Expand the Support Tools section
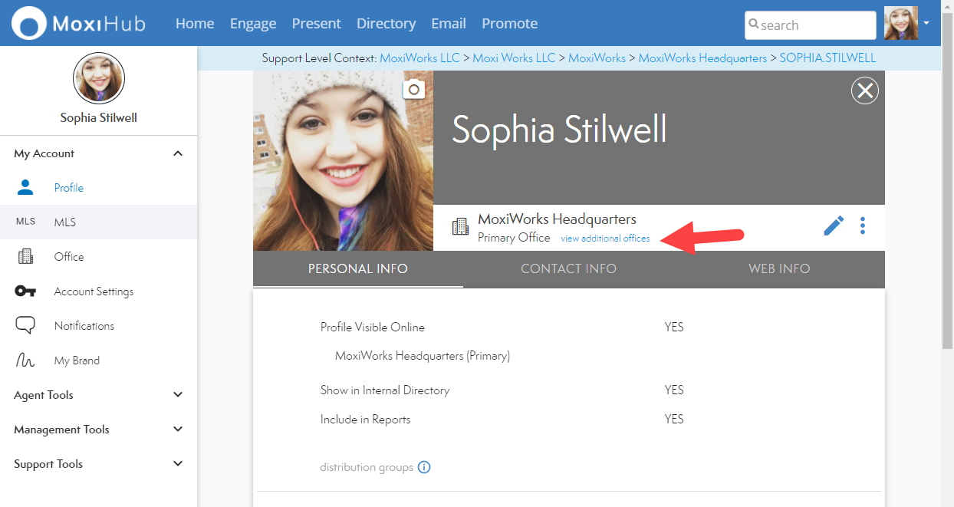The height and width of the screenshot is (507, 954). [x=178, y=464]
